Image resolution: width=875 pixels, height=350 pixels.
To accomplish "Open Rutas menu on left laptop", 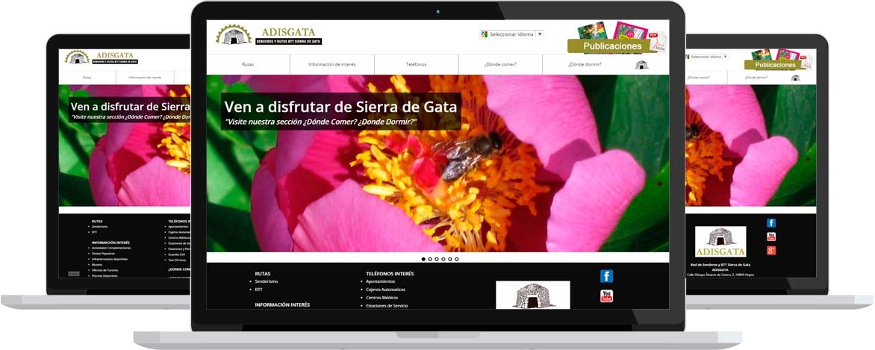I will [x=87, y=78].
